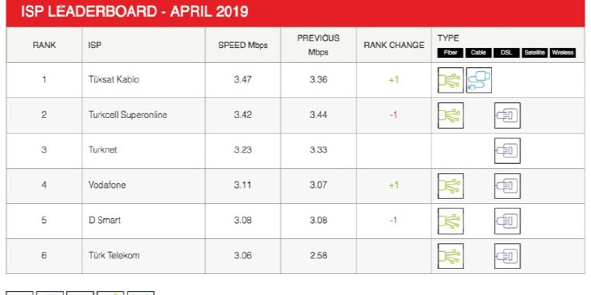The width and height of the screenshot is (591, 295).
Task: Click the RANK CHANGE column header
Action: pyautogui.click(x=394, y=45)
